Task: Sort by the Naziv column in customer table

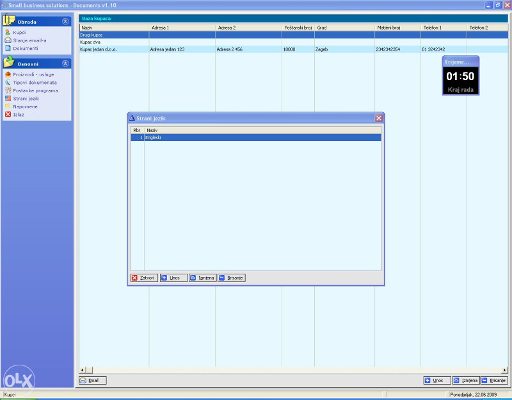Action: (114, 28)
